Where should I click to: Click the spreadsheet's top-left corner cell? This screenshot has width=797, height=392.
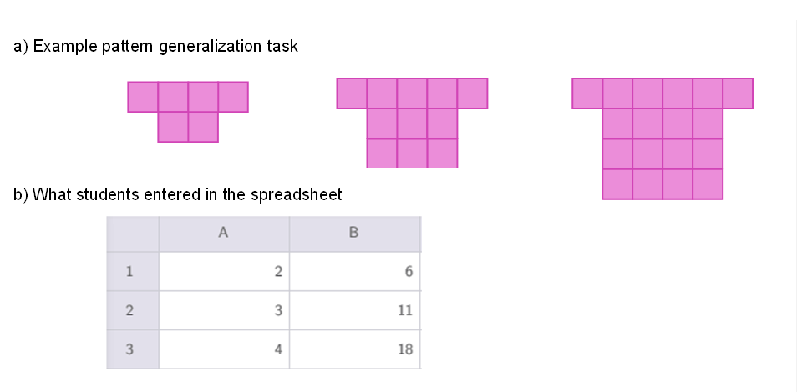coord(132,233)
